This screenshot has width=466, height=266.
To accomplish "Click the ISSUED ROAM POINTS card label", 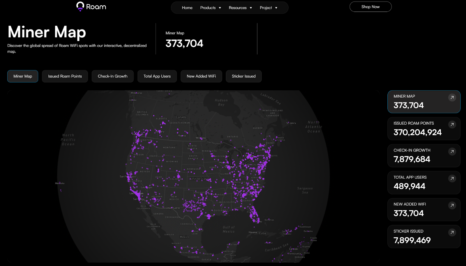I will coord(414,123).
